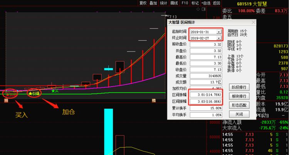The image size is (289, 155).
Task: Click the 内盘 35928 value
Action: click(x=282, y=98)
